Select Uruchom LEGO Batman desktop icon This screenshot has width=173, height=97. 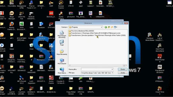coord(22,91)
